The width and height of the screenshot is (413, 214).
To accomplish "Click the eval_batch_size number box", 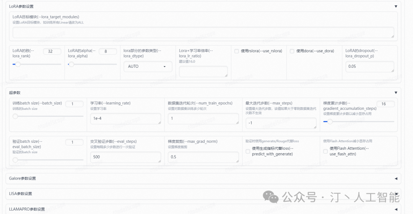I will tap(74, 142).
